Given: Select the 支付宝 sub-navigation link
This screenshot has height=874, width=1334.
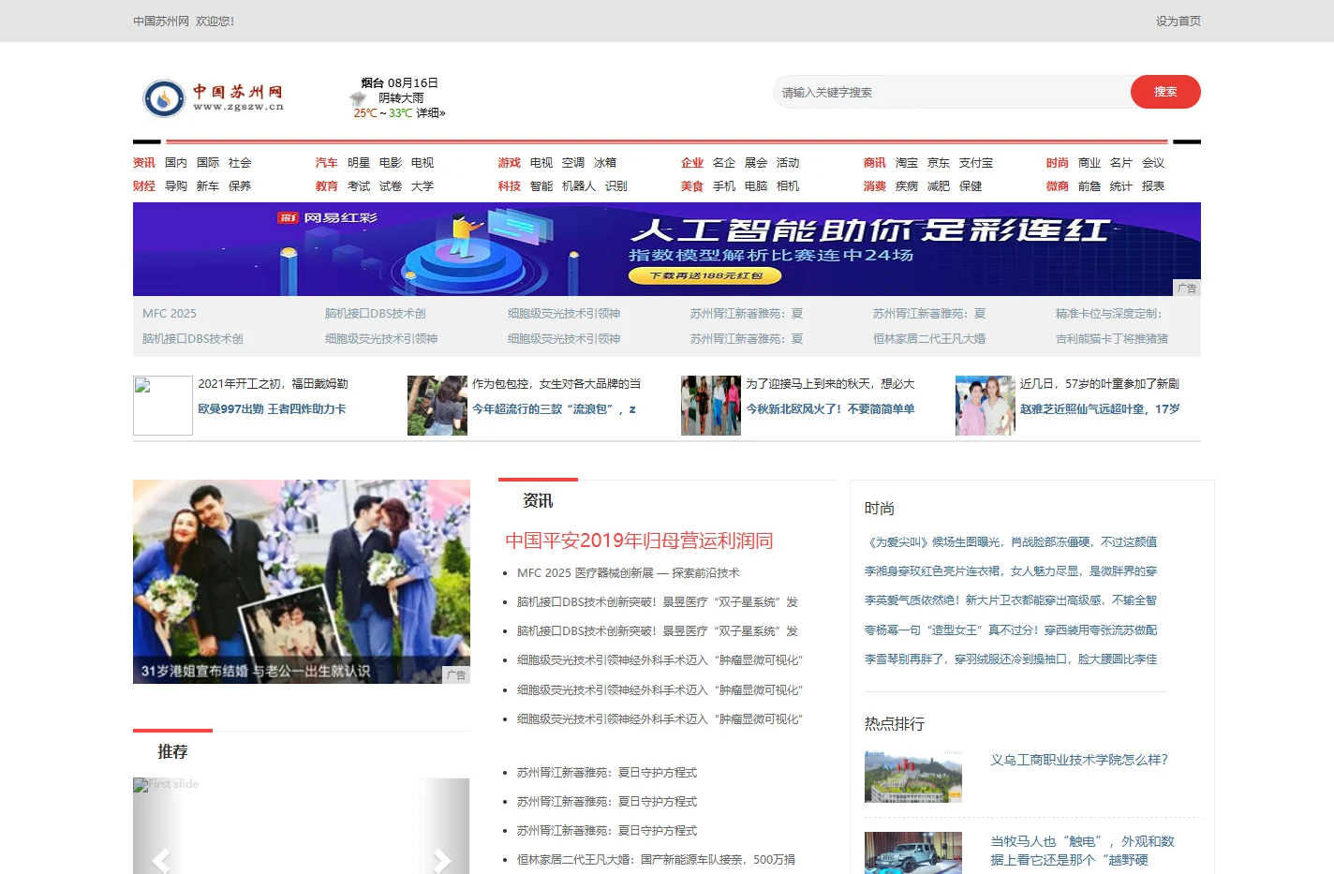Looking at the screenshot, I should click(975, 162).
